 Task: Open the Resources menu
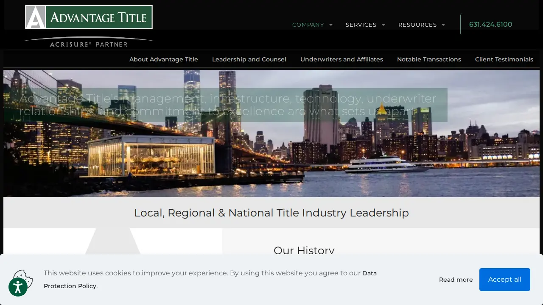(417, 25)
